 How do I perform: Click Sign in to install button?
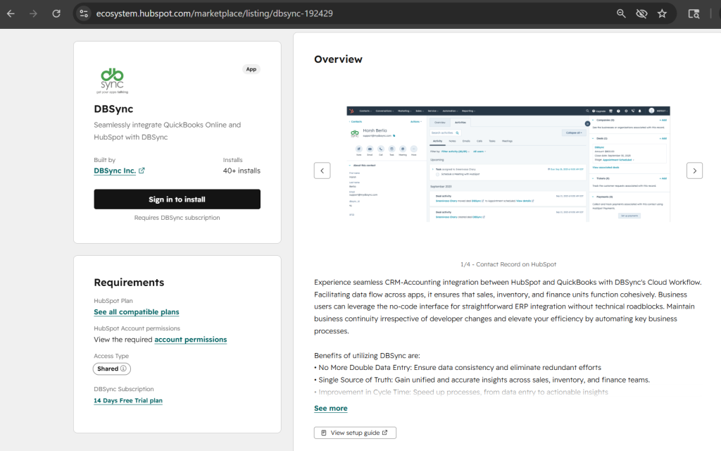[177, 199]
